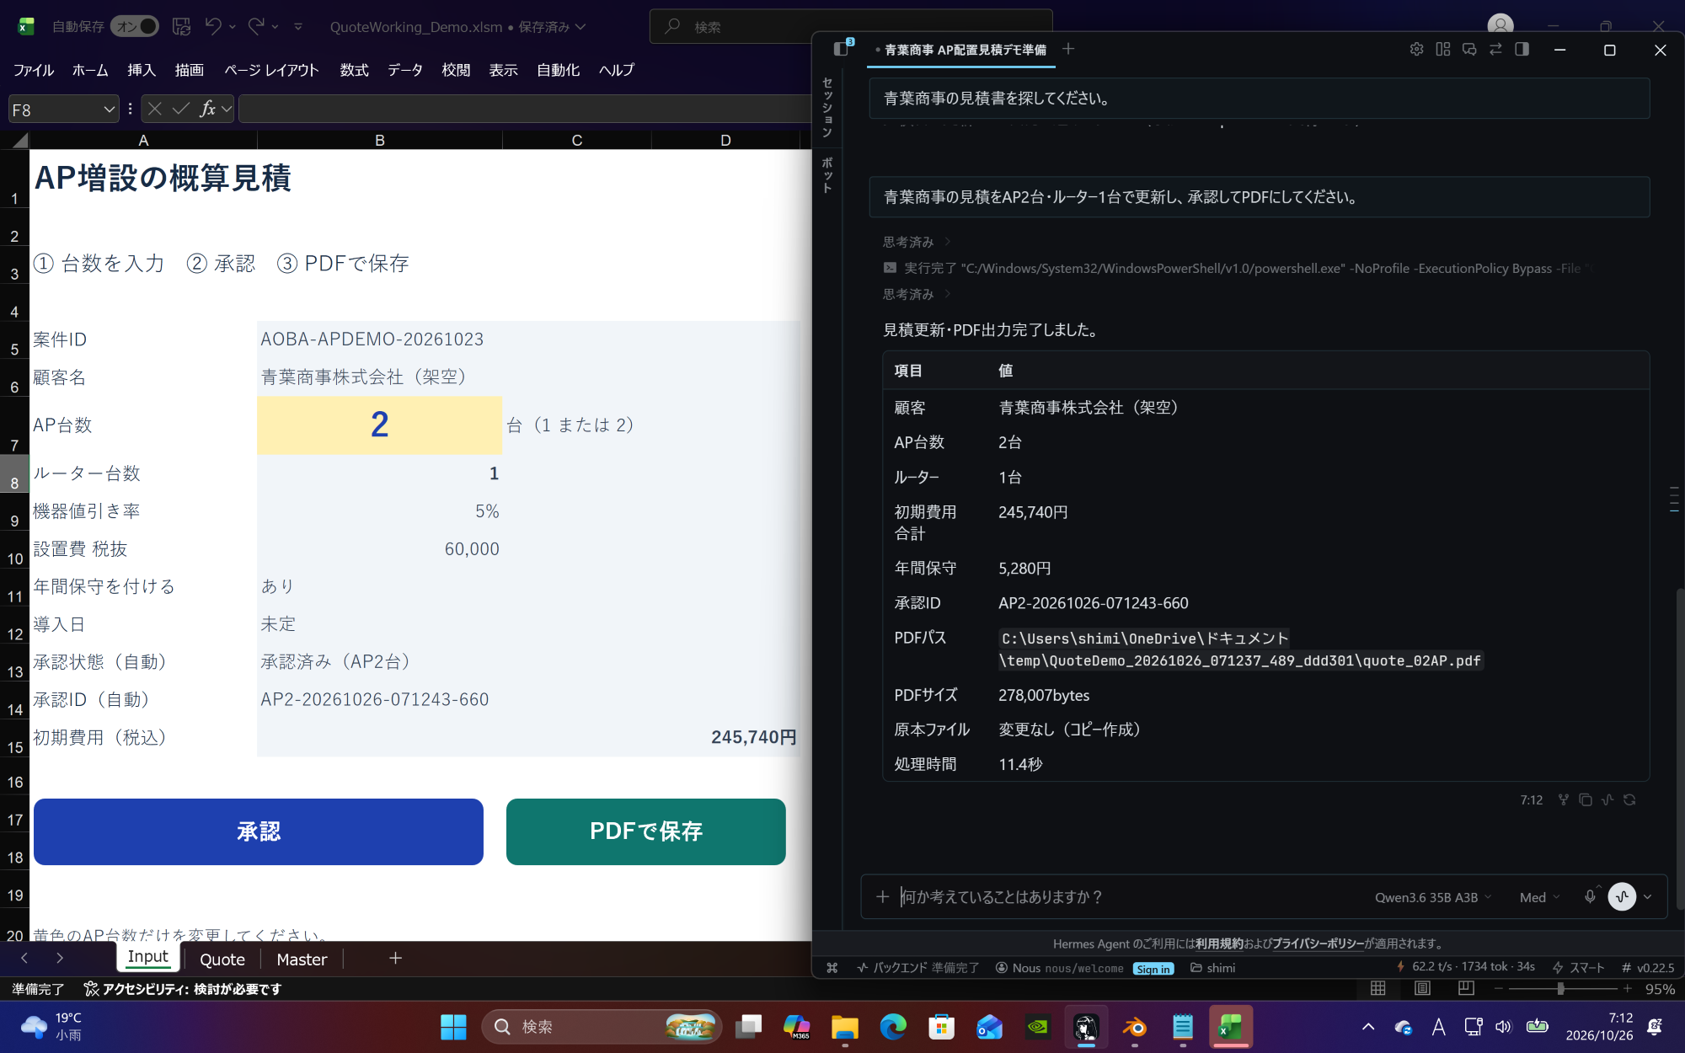Image resolution: width=1685 pixels, height=1053 pixels.
Task: Click the blue 承認 button
Action: [x=259, y=831]
